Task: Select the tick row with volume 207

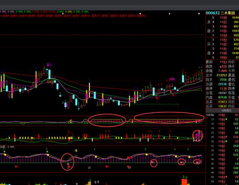Action: (x=222, y=173)
